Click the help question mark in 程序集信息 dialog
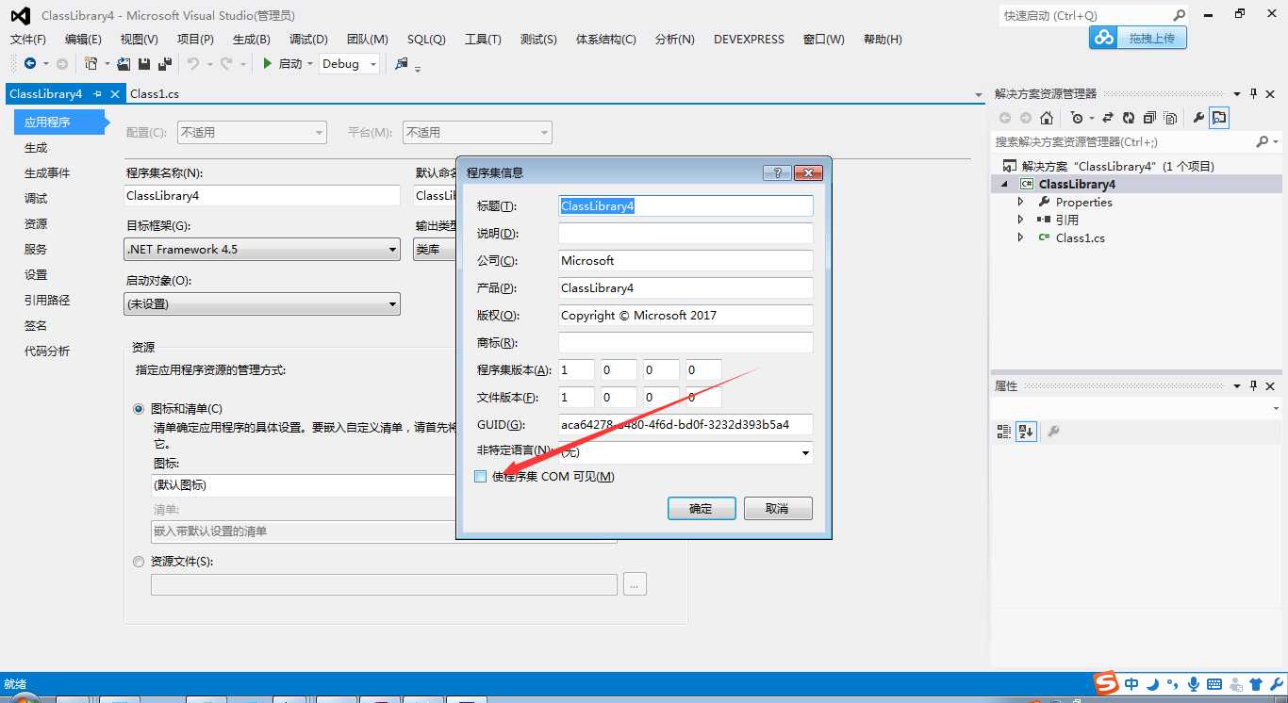Viewport: 1288px width, 703px height. (x=777, y=172)
